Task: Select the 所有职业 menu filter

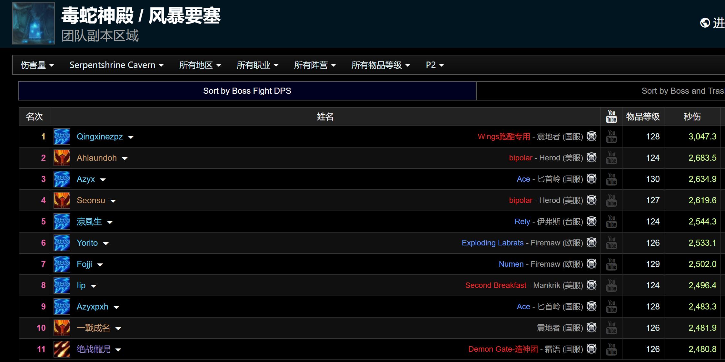Action: (257, 65)
